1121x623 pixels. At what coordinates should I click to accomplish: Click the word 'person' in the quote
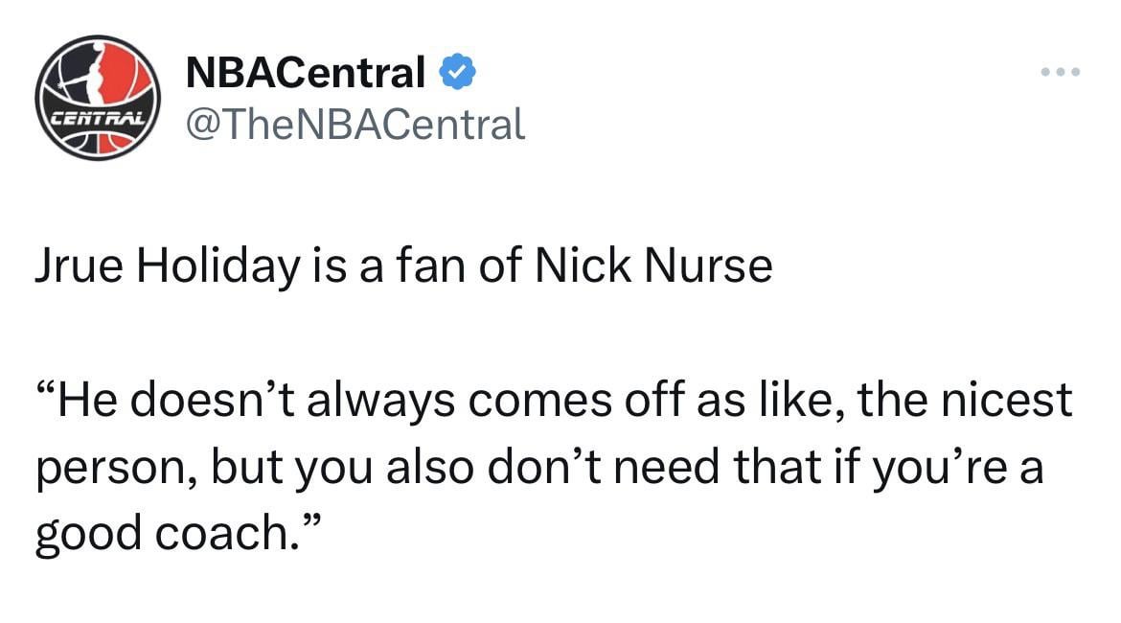tap(105, 470)
